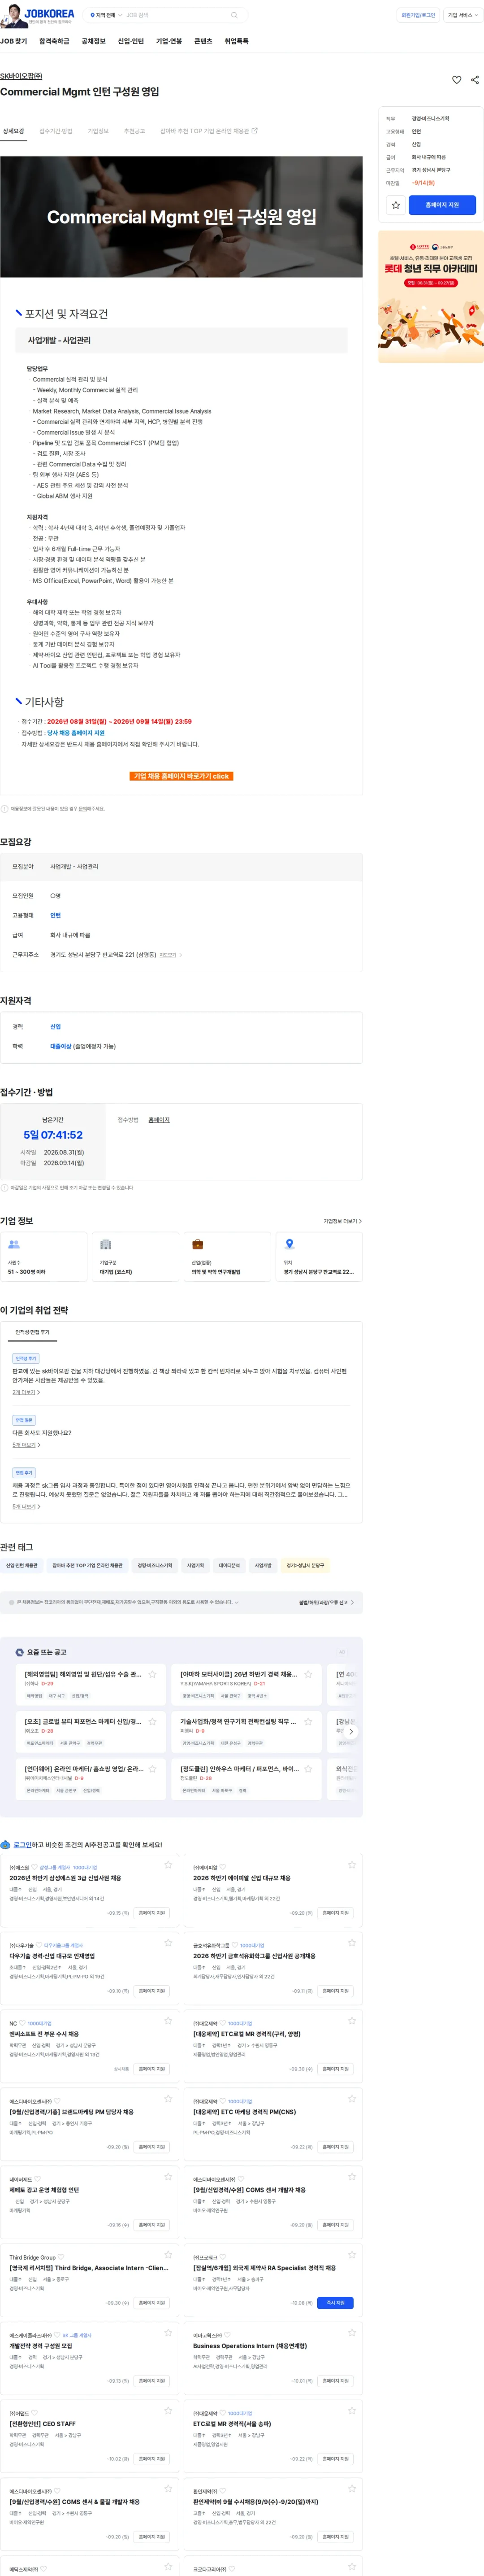Click 홈페이지 link under 접수방법
Screen dimensions: 484x2576
159,1120
